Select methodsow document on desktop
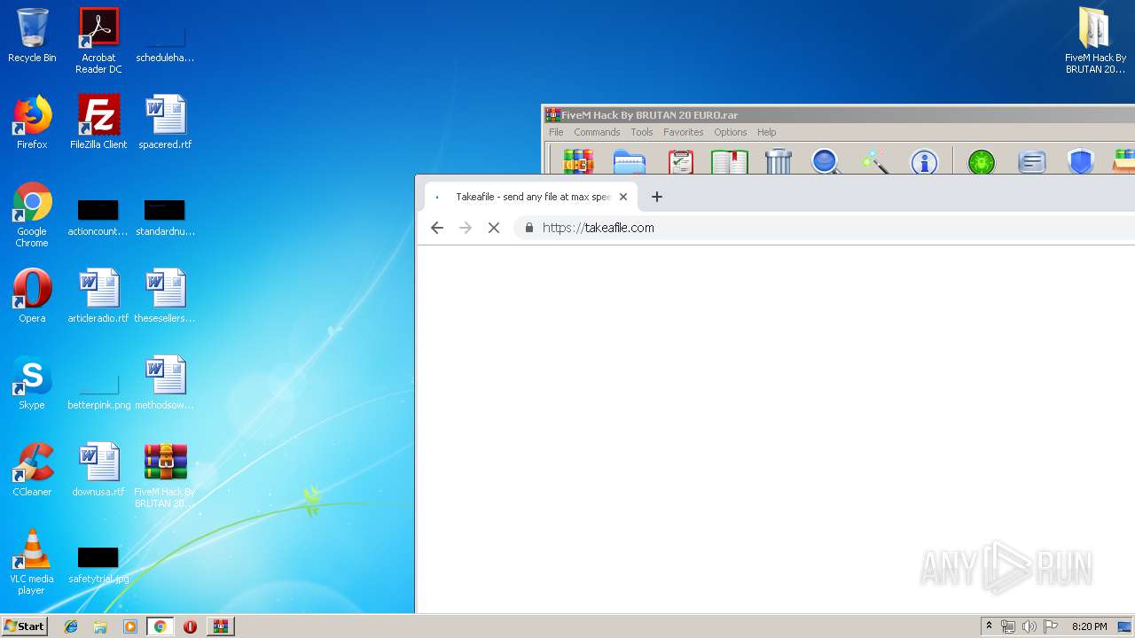Image resolution: width=1135 pixels, height=638 pixels. tap(165, 383)
